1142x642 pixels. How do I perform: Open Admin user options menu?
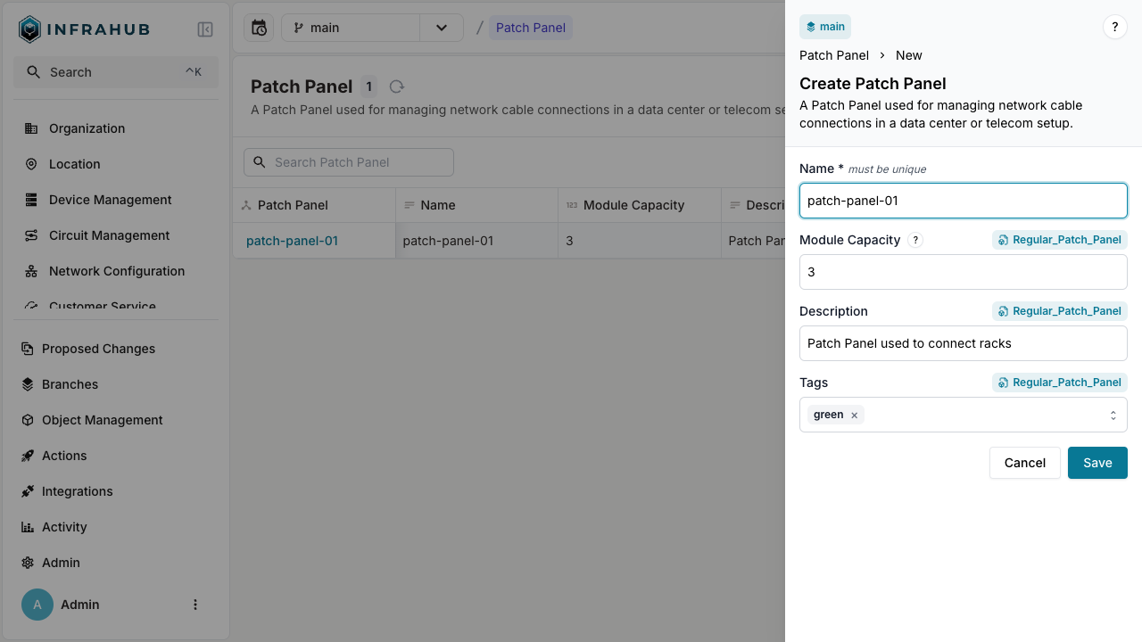195,605
